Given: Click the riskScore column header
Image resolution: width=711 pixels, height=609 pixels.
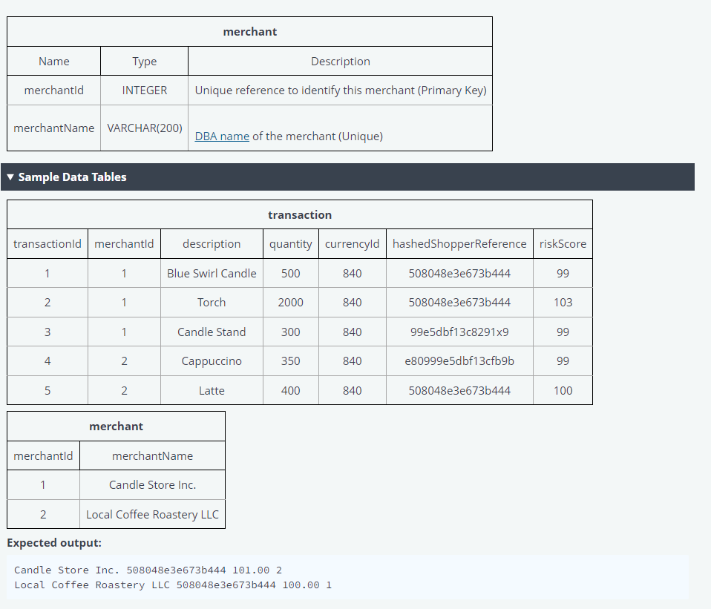Looking at the screenshot, I should click(x=563, y=243).
